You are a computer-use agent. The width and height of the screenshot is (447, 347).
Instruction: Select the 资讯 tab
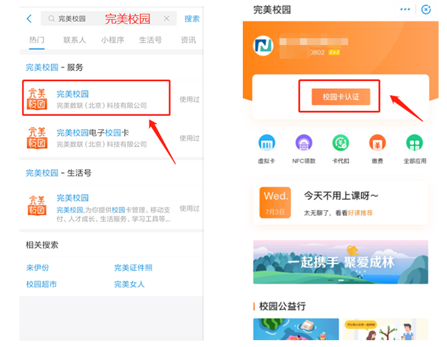point(188,40)
